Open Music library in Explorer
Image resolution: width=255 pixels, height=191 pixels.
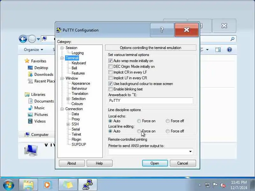coord(39,108)
